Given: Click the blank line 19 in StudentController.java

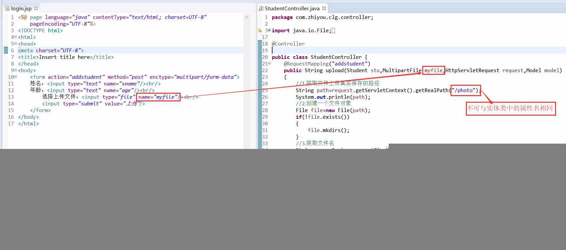Looking at the screenshot, I should click(419, 51).
